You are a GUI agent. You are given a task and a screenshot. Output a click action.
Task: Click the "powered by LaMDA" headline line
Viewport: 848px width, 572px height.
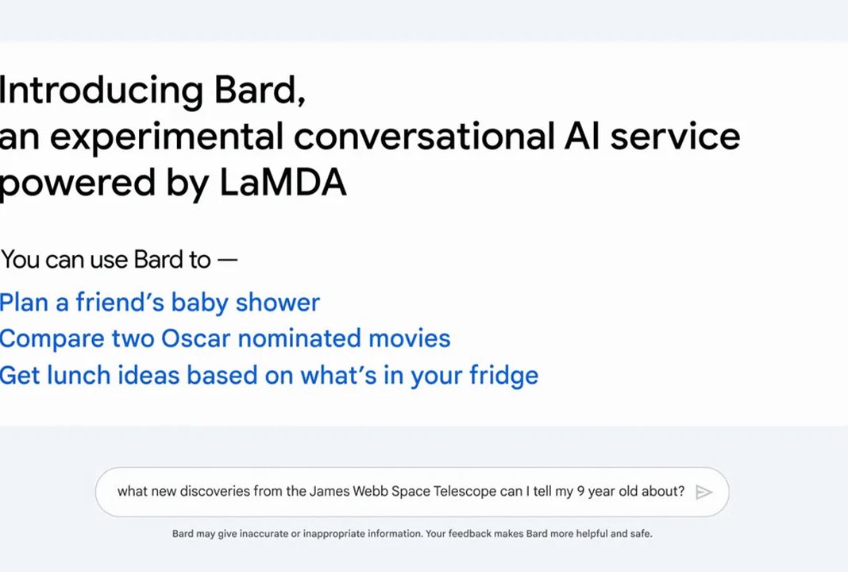point(173,183)
